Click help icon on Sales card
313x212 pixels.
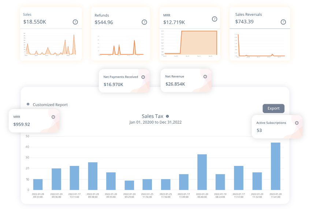coord(75,22)
